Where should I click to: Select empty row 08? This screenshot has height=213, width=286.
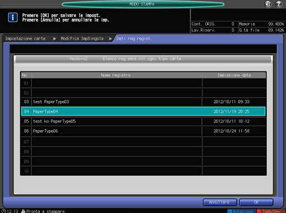click(143, 152)
